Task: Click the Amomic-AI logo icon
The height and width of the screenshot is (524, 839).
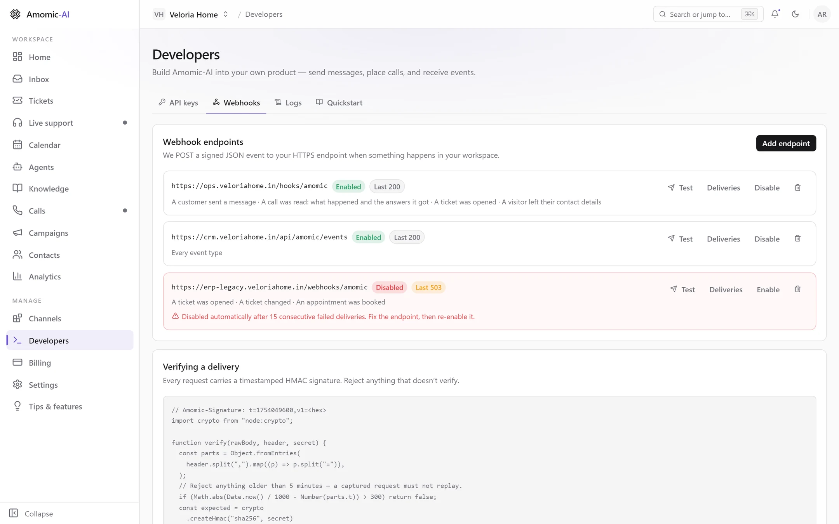Action: click(x=15, y=14)
